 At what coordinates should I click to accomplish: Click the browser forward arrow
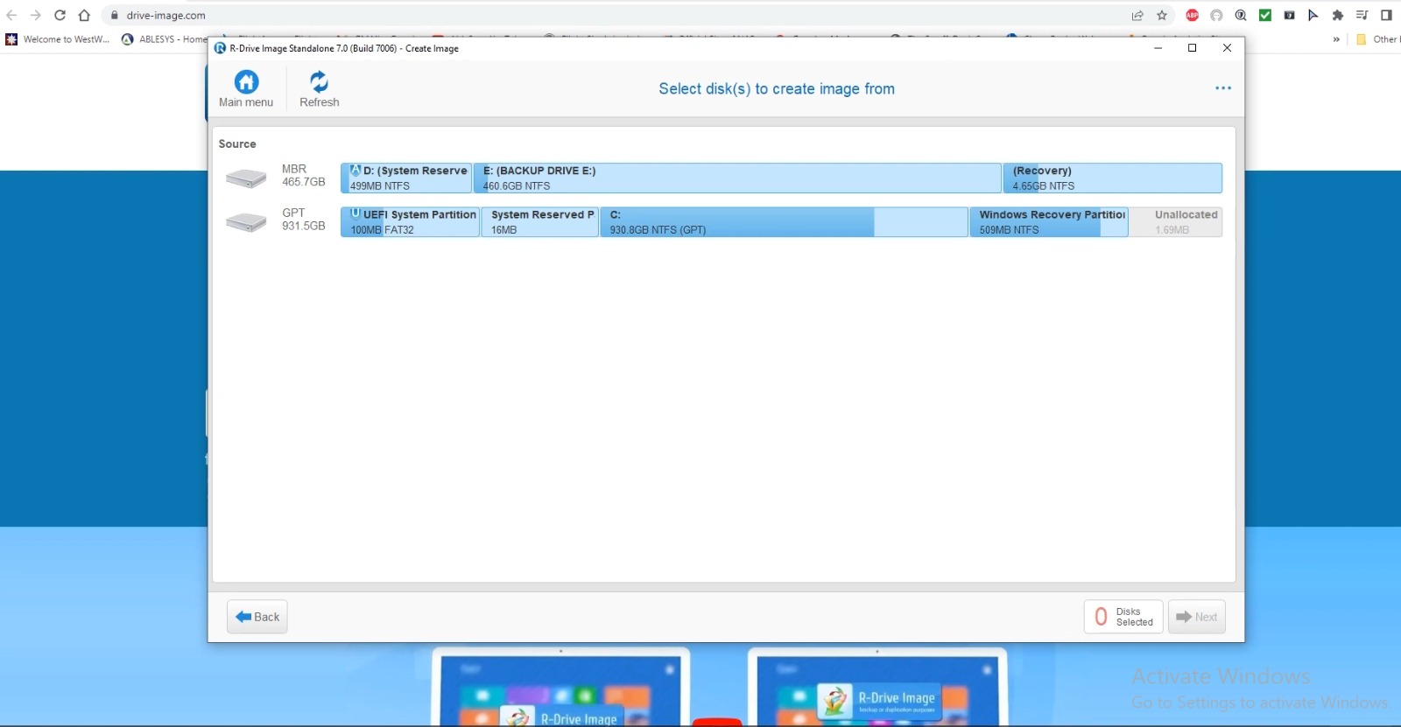[36, 15]
